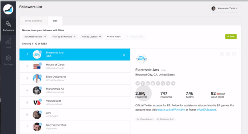Click the thumbs down icon for Electronic Arts
The height and width of the screenshot is (134, 248).
tap(228, 54)
